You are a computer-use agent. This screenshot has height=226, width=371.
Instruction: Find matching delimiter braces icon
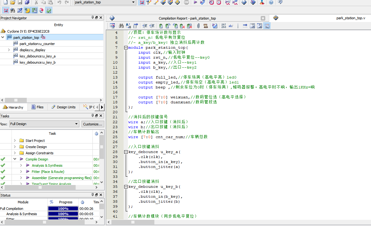click(136, 26)
